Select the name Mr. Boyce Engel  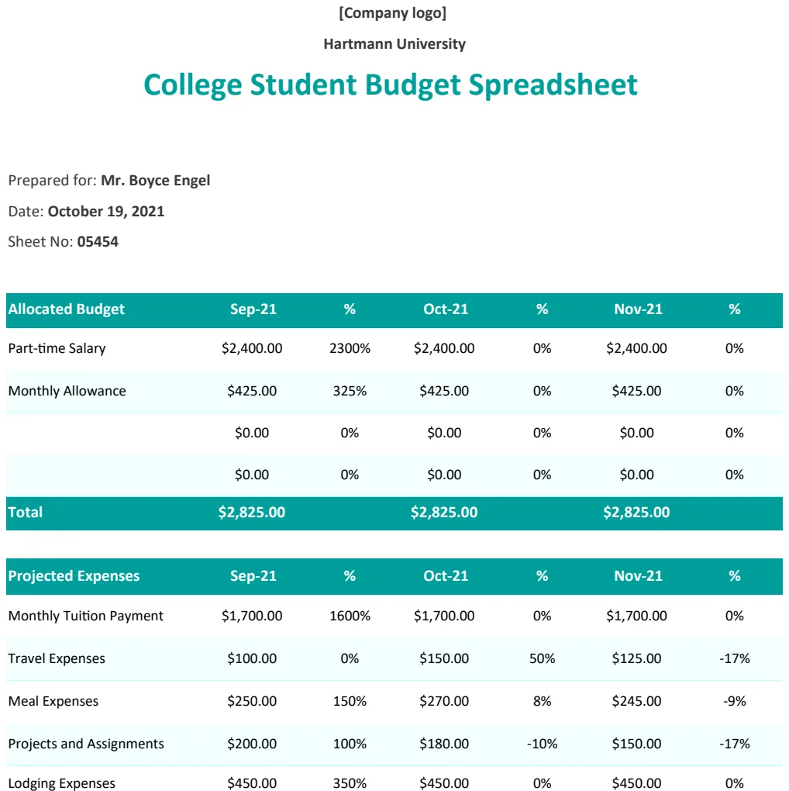point(155,181)
